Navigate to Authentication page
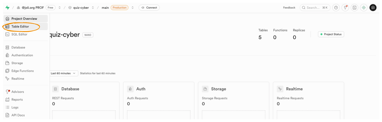382x122 pixels. [x=22, y=55]
